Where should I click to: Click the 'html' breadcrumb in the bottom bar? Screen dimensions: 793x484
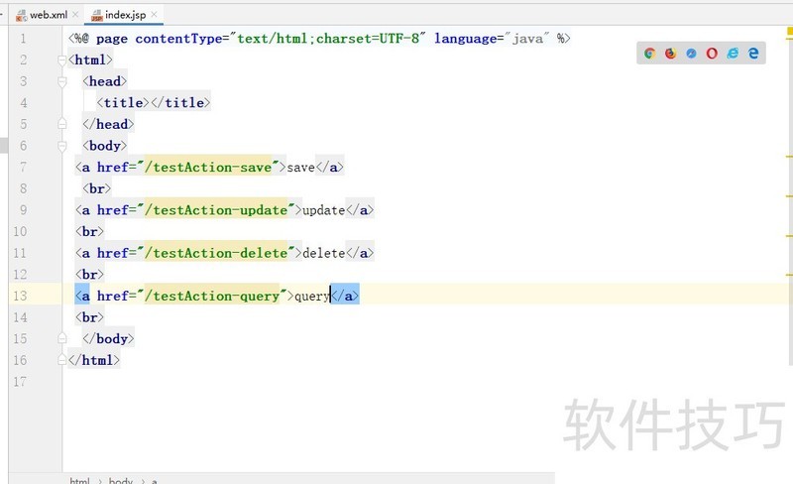coord(79,480)
